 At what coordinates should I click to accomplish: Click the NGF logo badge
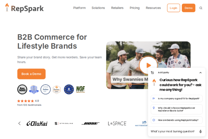(x=80, y=89)
